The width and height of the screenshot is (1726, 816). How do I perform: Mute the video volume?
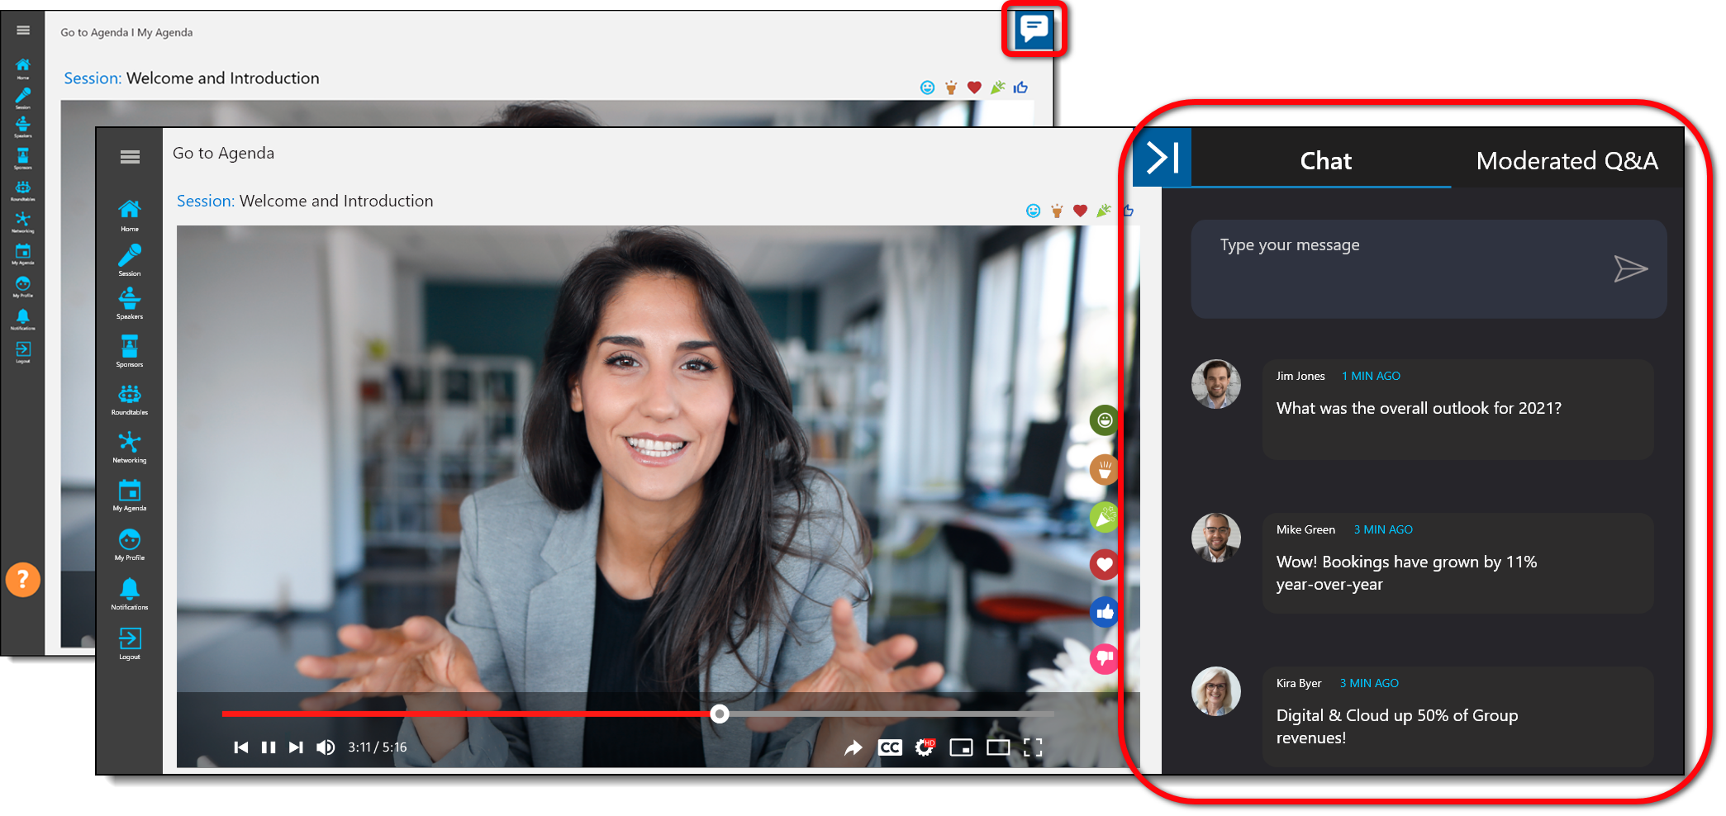(326, 747)
